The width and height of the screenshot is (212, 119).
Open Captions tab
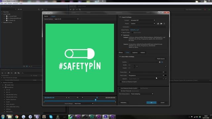click(x=135, y=53)
